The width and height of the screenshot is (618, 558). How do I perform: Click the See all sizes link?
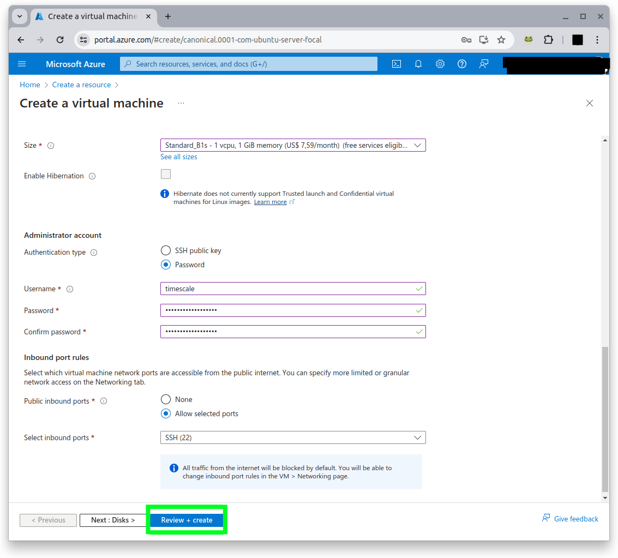pos(178,157)
